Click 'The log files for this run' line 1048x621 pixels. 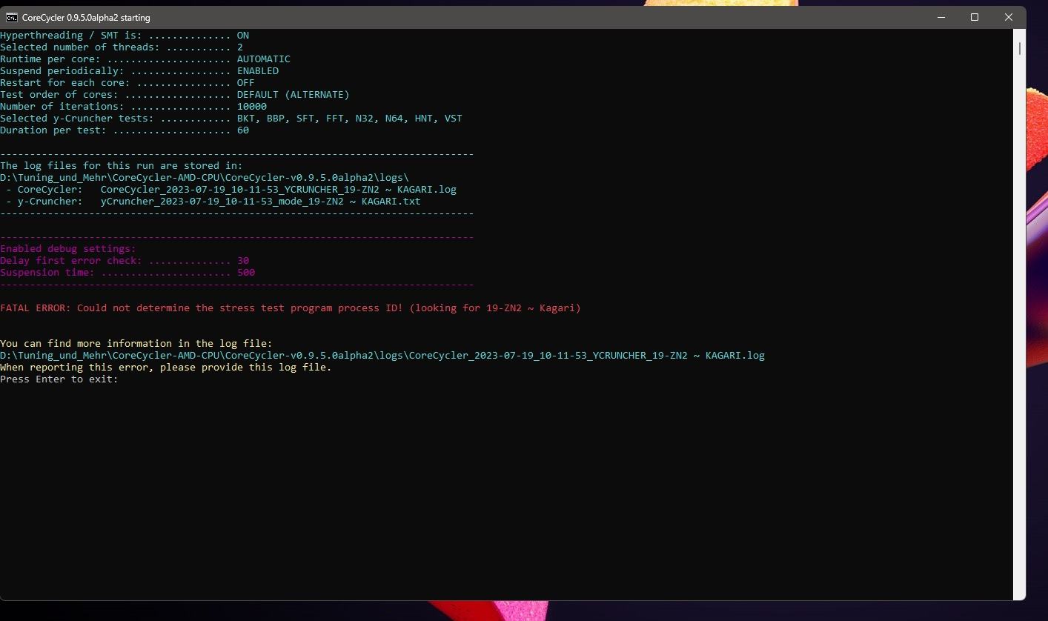pyautogui.click(x=122, y=166)
